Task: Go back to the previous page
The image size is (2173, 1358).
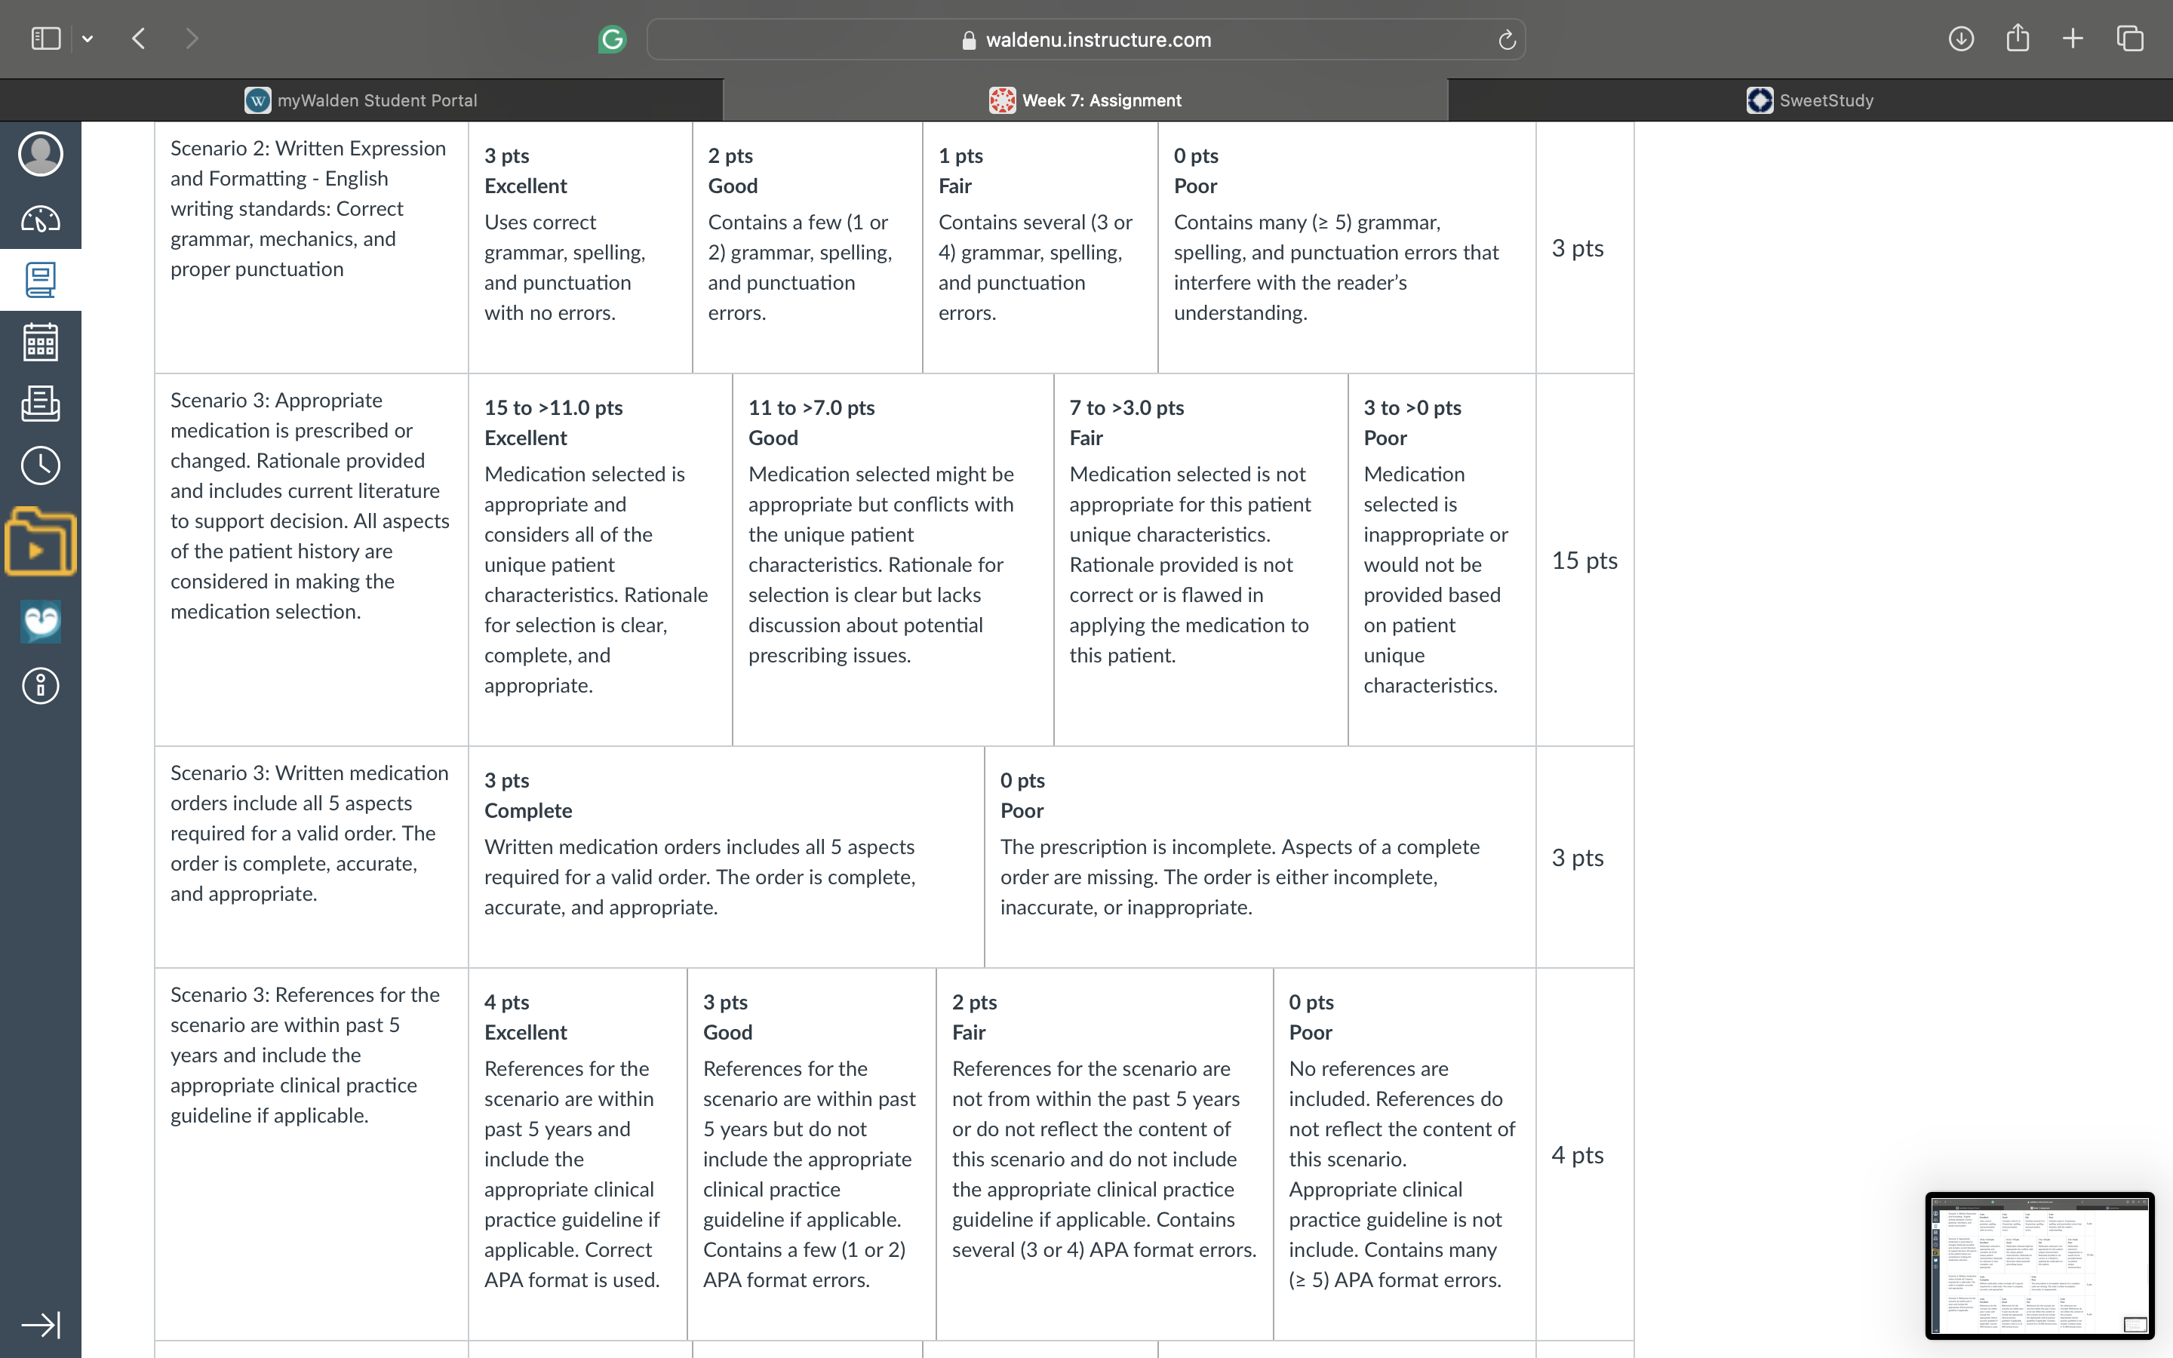Action: coord(138,38)
